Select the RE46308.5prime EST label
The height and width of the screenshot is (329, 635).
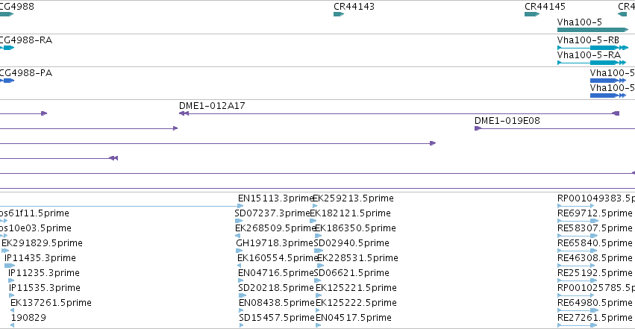pyautogui.click(x=595, y=258)
